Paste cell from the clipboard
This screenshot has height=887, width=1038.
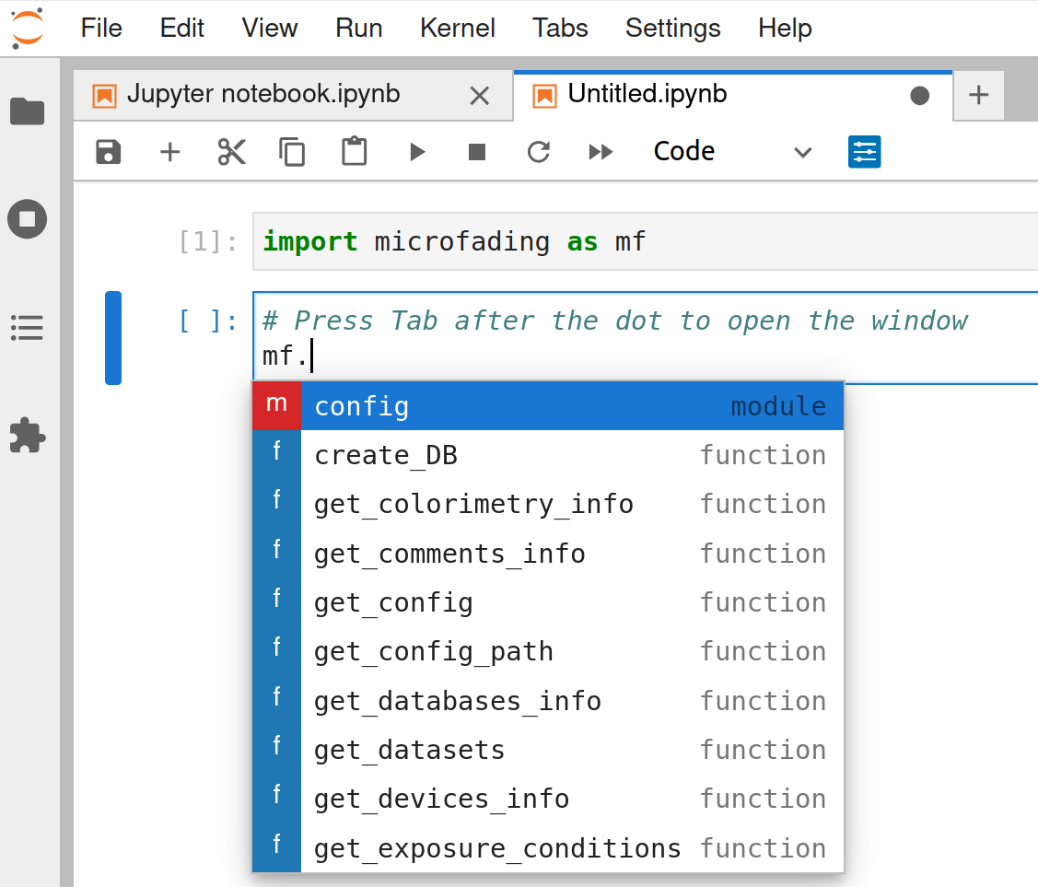tap(355, 152)
